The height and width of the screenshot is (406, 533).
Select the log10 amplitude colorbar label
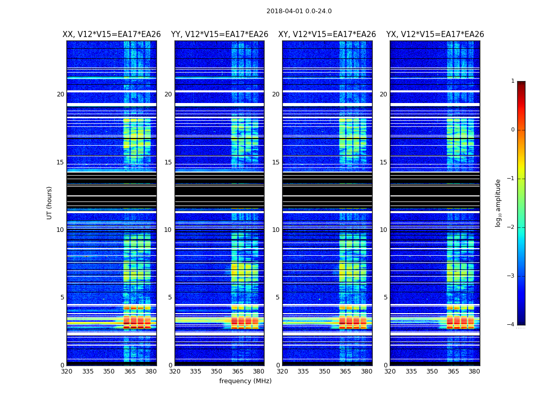click(x=498, y=202)
